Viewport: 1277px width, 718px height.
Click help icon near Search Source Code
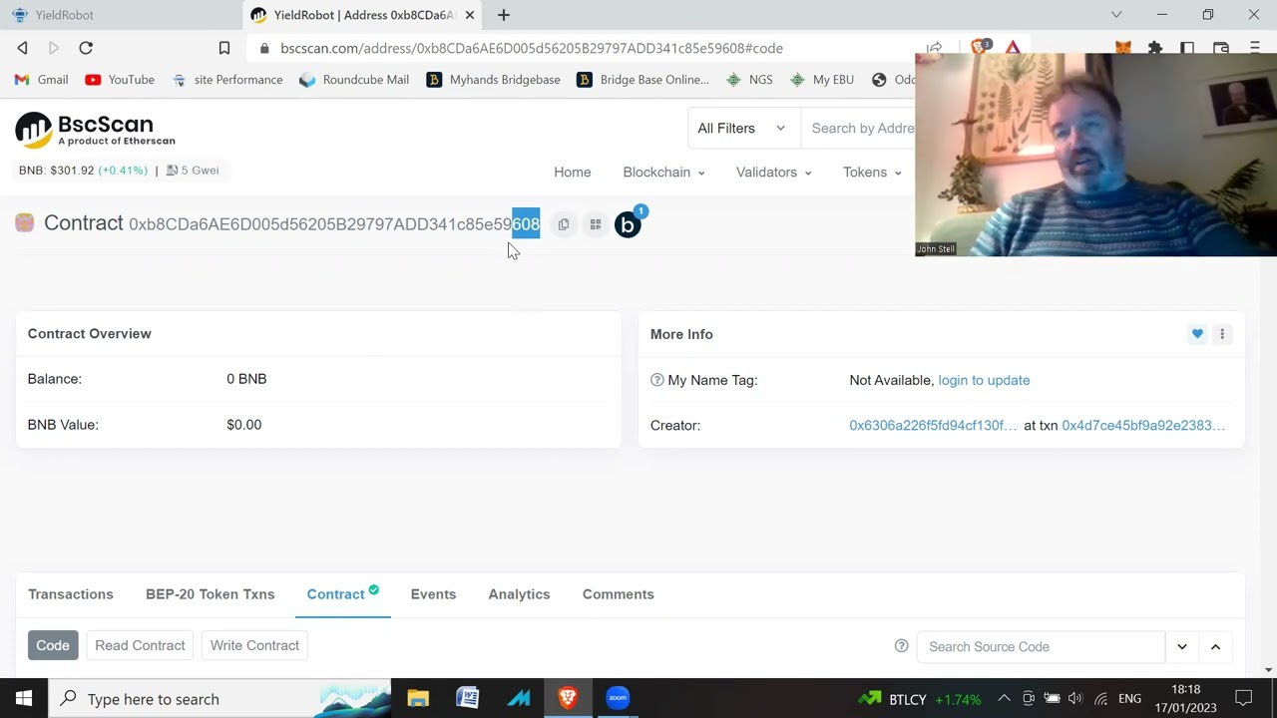pos(902,646)
